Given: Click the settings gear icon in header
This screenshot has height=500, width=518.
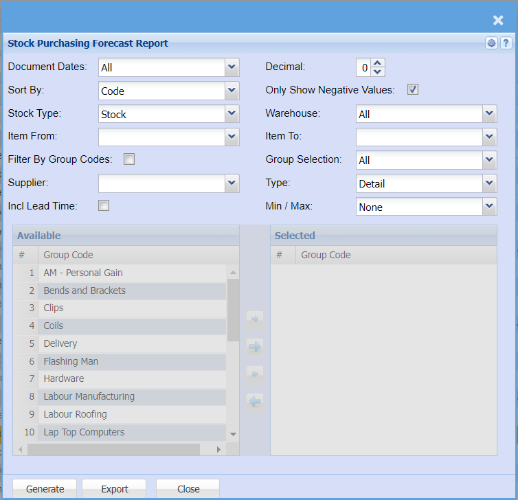Looking at the screenshot, I should pos(491,43).
